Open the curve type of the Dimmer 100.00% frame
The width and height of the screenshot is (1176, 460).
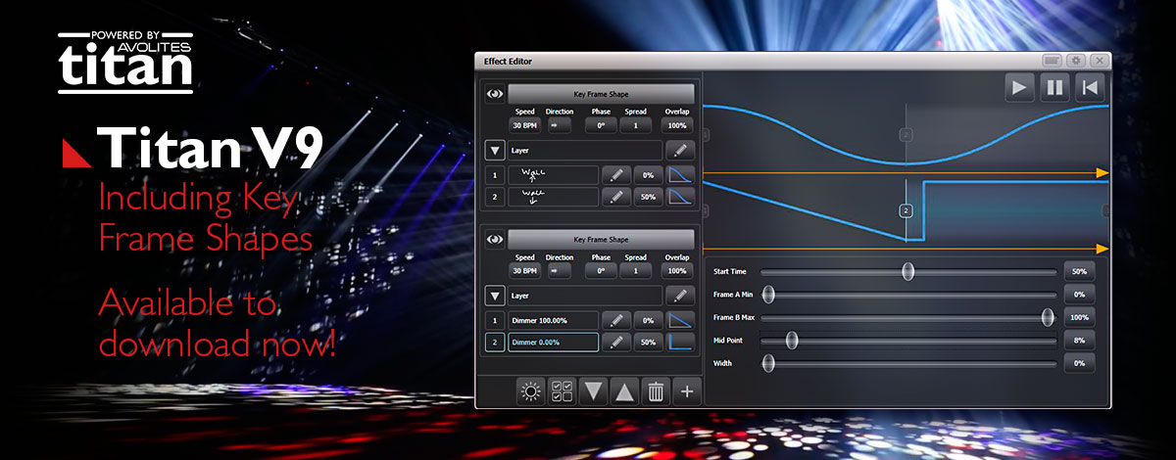pos(680,320)
